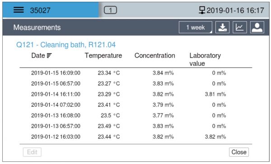Click temperature value 23.44 °C
This screenshot has height=164, width=271.
(x=109, y=137)
